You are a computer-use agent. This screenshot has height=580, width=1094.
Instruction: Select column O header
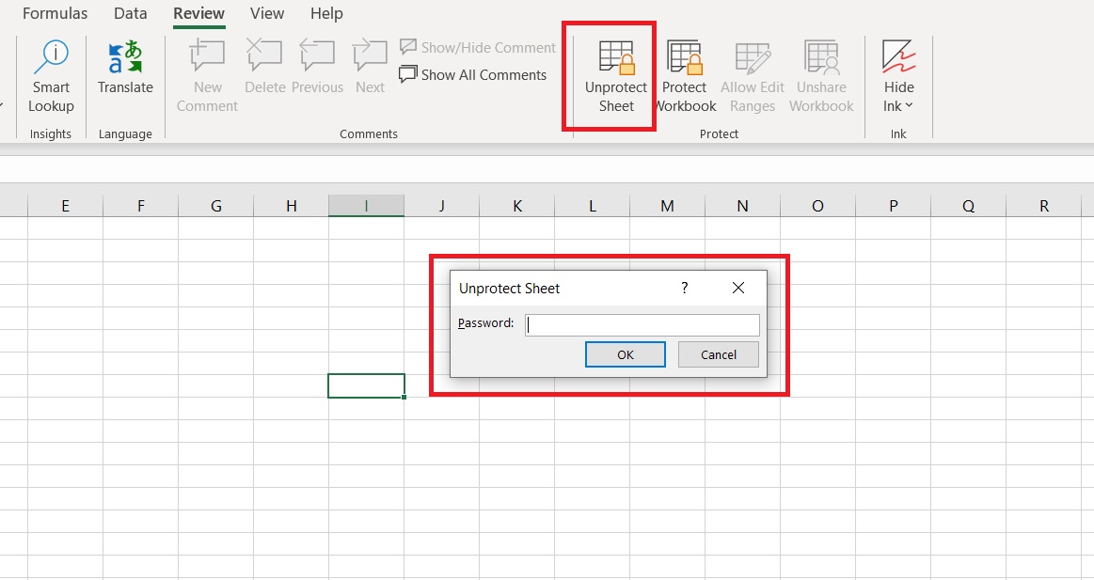(x=818, y=206)
